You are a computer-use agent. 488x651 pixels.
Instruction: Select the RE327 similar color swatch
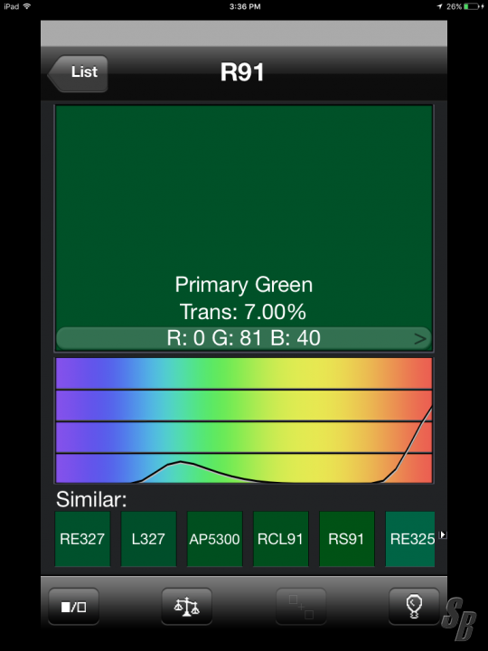(82, 539)
